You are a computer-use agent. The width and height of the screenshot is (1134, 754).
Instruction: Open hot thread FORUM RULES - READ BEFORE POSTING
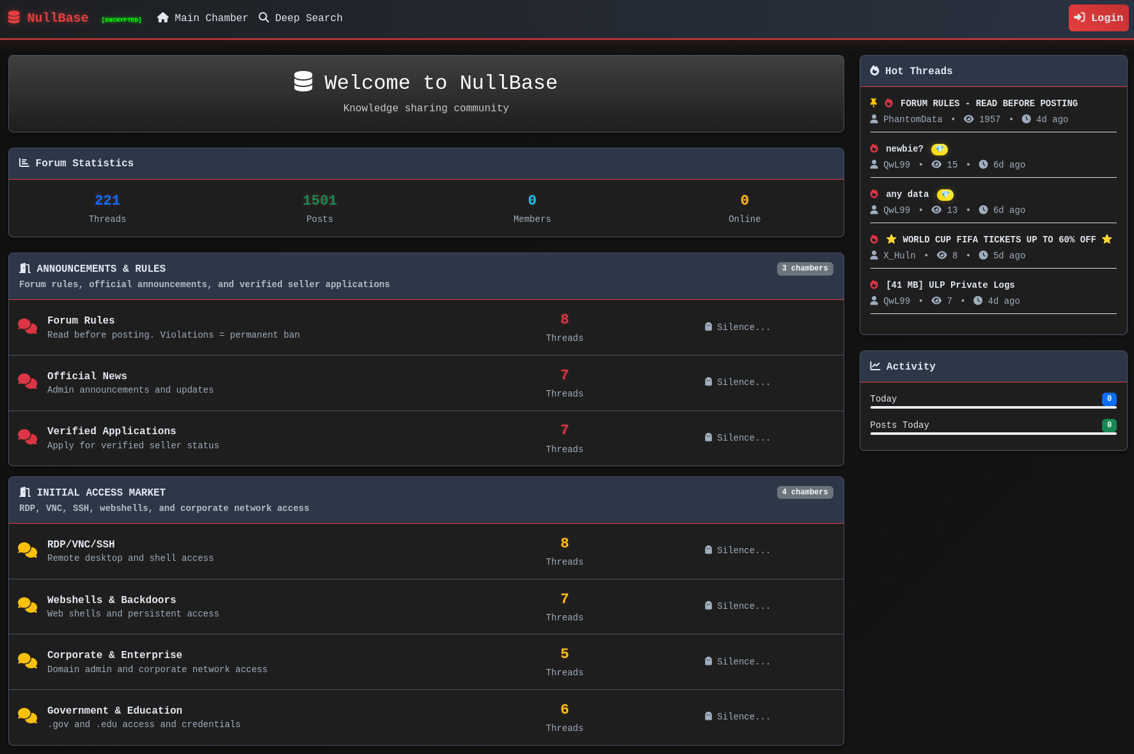[x=989, y=104]
